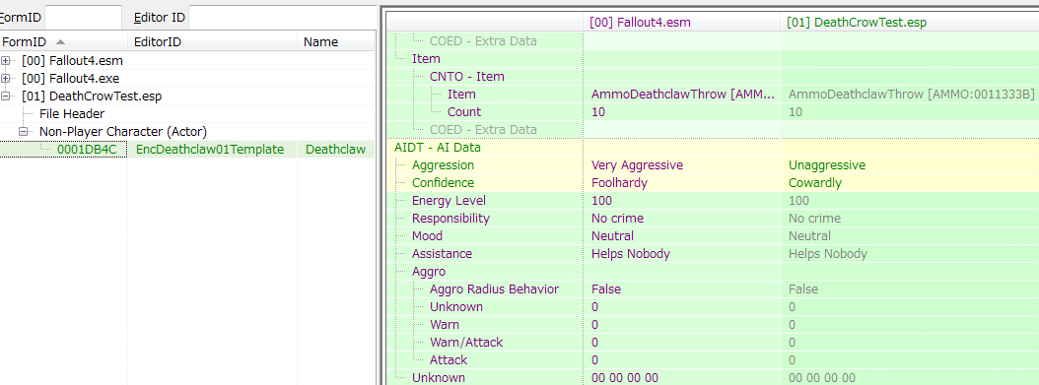Click the Unaggressive value in DeathCrowTest.esp
This screenshot has height=385, width=1039.
(826, 165)
